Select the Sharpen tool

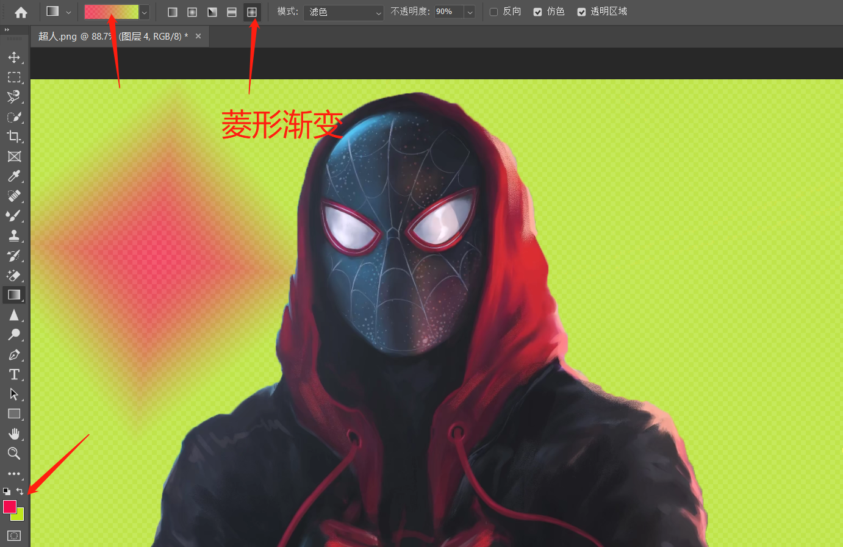[14, 315]
